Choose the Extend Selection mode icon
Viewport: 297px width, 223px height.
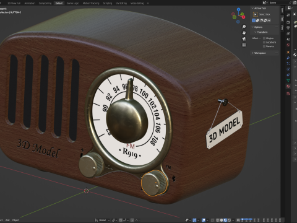(257, 20)
